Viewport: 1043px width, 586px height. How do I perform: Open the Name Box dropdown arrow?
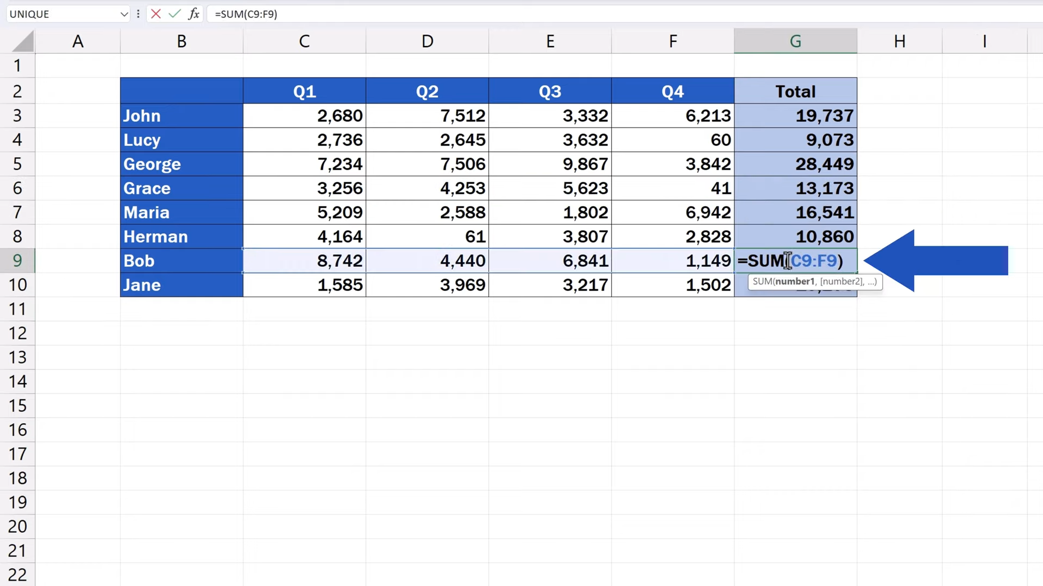124,14
